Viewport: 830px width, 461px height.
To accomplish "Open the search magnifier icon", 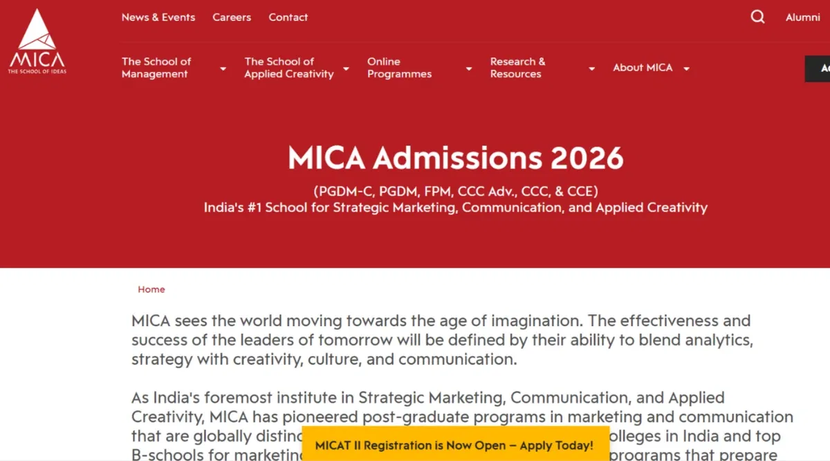I will [758, 17].
